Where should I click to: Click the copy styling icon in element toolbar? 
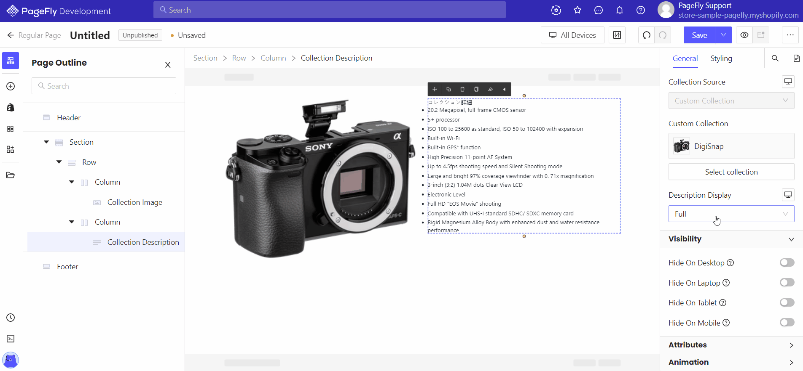[476, 89]
